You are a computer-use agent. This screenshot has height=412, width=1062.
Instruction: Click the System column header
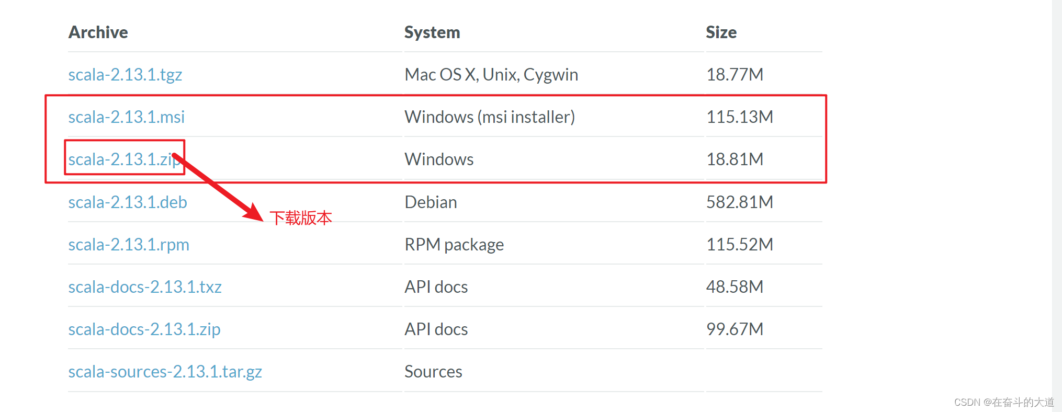click(x=432, y=32)
